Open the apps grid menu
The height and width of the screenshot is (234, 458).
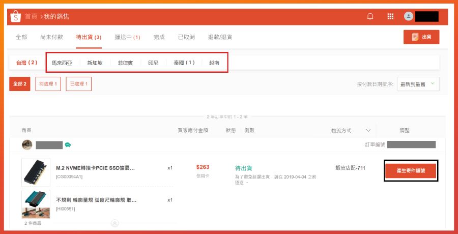click(x=390, y=16)
